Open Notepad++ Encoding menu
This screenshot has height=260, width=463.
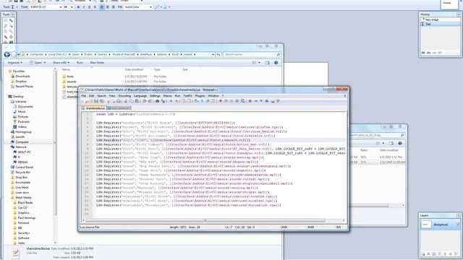point(124,96)
